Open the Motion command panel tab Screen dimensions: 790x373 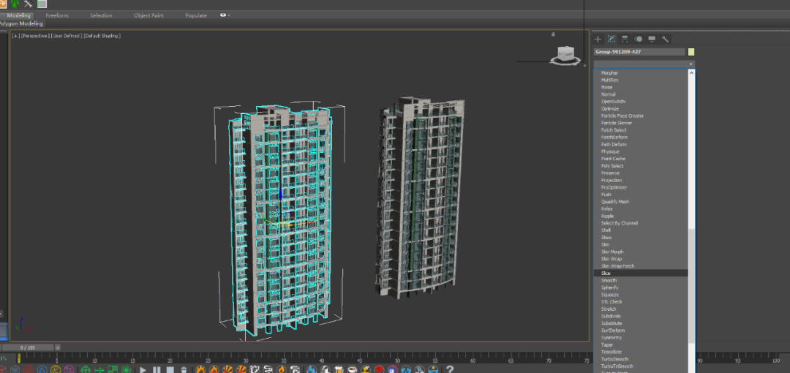point(639,39)
